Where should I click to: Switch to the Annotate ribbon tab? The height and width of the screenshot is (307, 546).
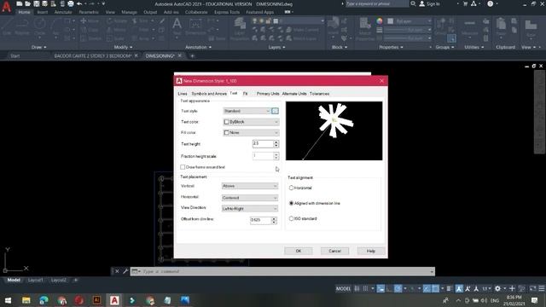point(63,12)
